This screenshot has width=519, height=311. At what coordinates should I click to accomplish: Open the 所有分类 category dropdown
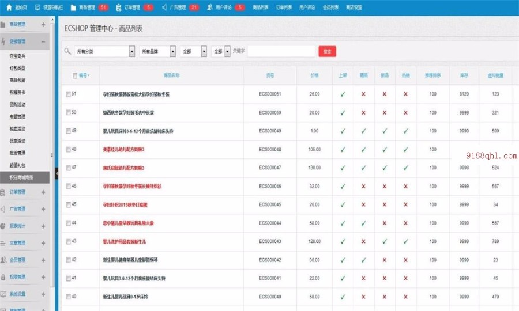[104, 51]
